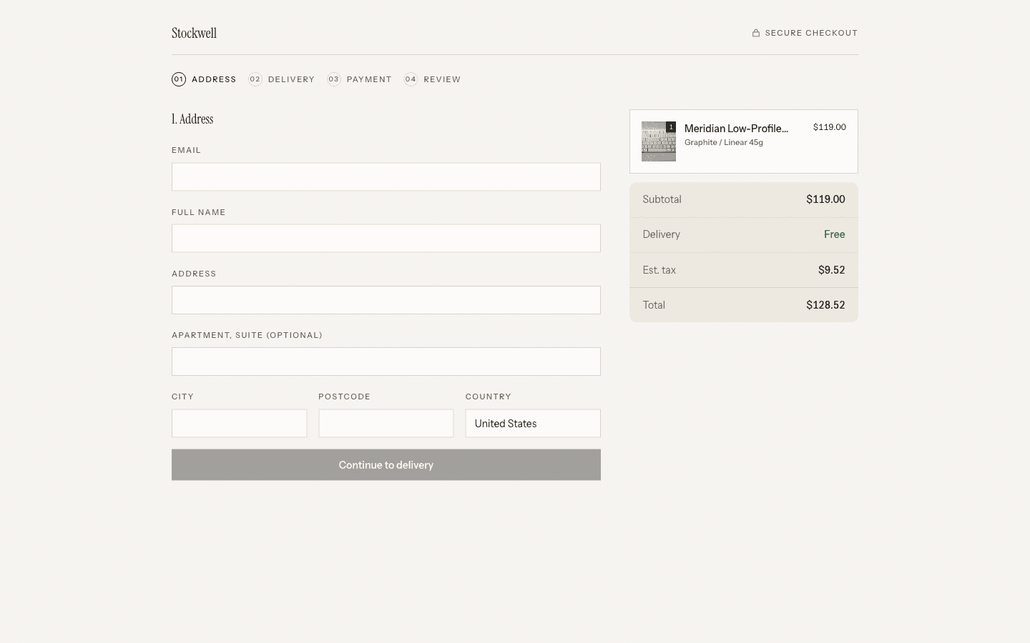Go to the Review step tab
Image resolution: width=1030 pixels, height=643 pixels.
coord(433,79)
